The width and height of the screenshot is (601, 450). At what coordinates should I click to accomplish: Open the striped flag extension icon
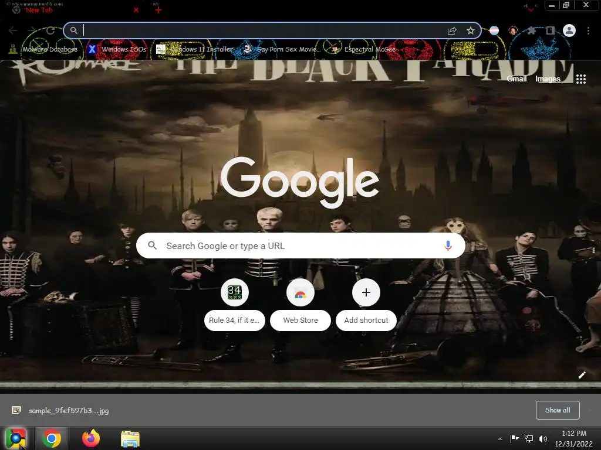pos(494,30)
